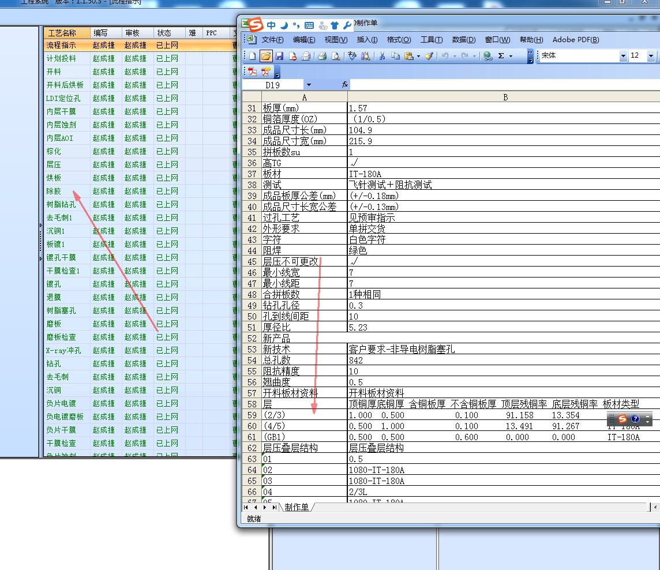Open the 插入(I) menu
Viewport: 660px width, 570px height.
tap(367, 40)
